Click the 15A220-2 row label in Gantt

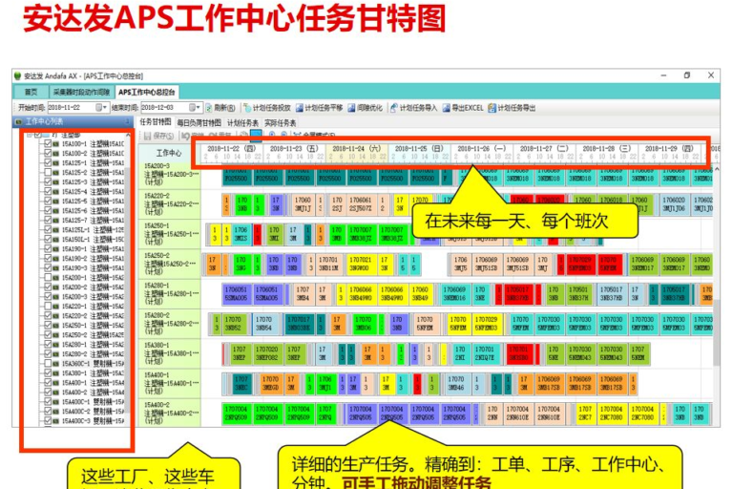(169, 204)
